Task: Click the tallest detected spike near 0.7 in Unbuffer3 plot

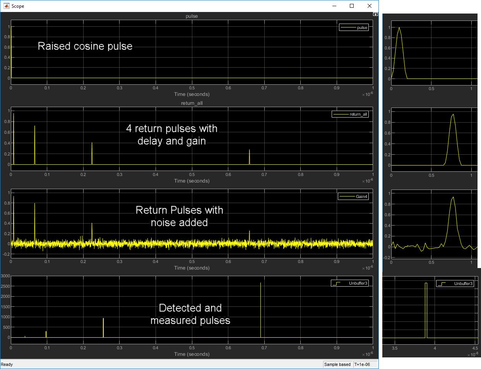Action: pyautogui.click(x=260, y=309)
